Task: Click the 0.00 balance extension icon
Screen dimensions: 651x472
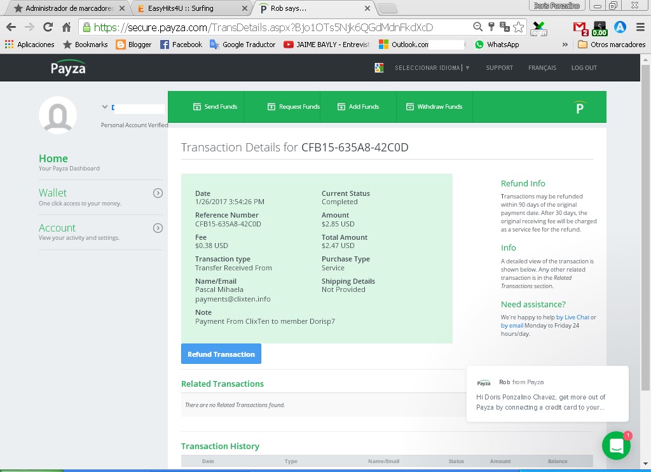Action: click(600, 28)
